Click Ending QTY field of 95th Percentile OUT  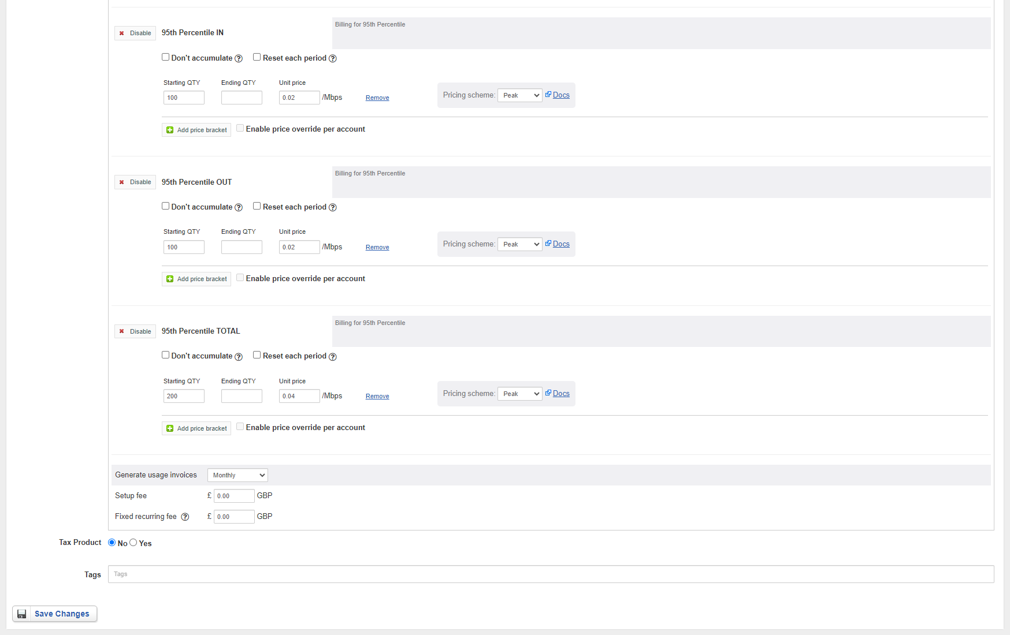click(x=242, y=247)
